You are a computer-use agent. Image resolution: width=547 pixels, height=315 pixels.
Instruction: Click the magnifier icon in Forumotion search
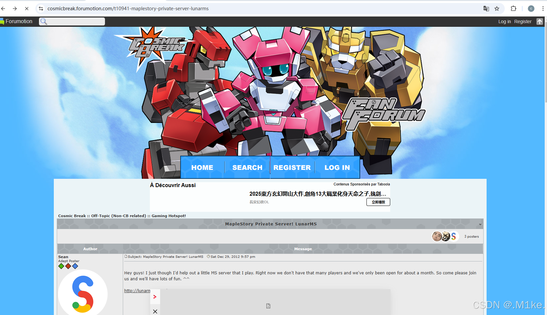click(44, 21)
